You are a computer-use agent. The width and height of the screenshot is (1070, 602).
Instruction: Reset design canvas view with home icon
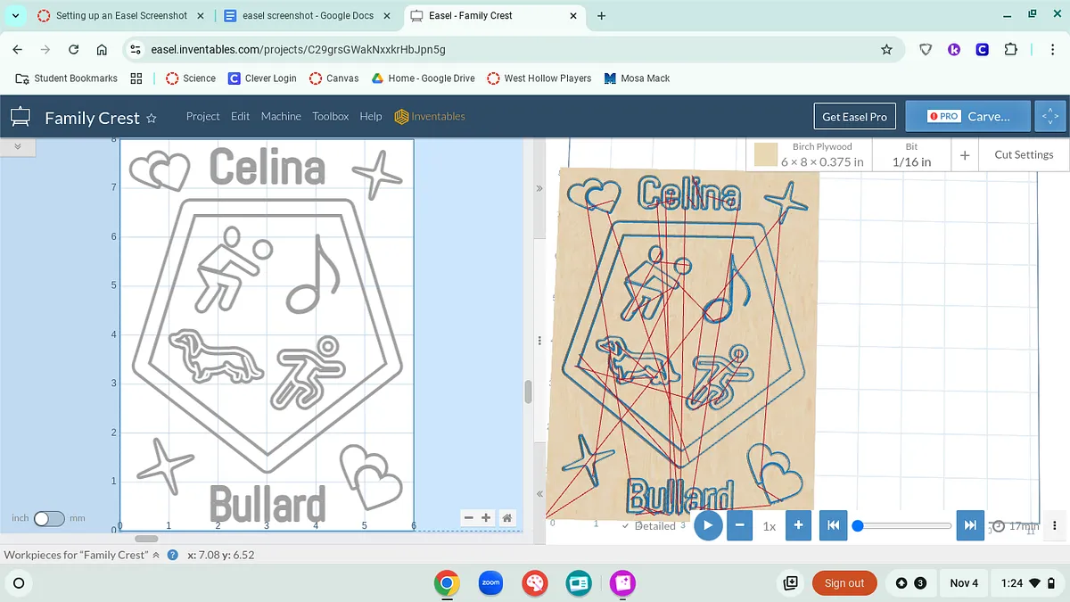[506, 517]
